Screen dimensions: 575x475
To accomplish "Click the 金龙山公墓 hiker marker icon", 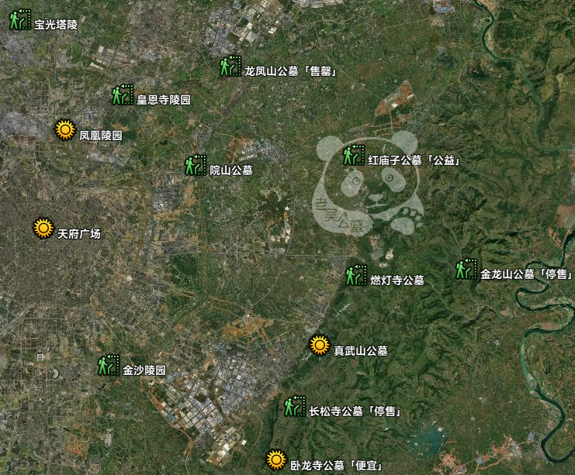I will click(x=466, y=269).
